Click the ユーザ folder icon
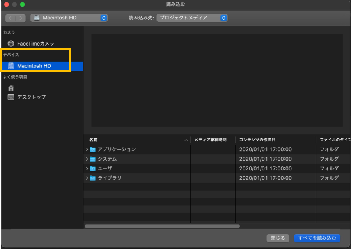This screenshot has width=351, height=249. pyautogui.click(x=92, y=168)
